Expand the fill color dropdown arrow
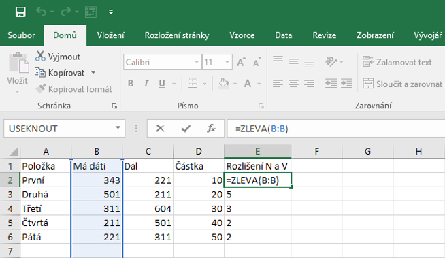The image size is (445, 258). pos(235,84)
